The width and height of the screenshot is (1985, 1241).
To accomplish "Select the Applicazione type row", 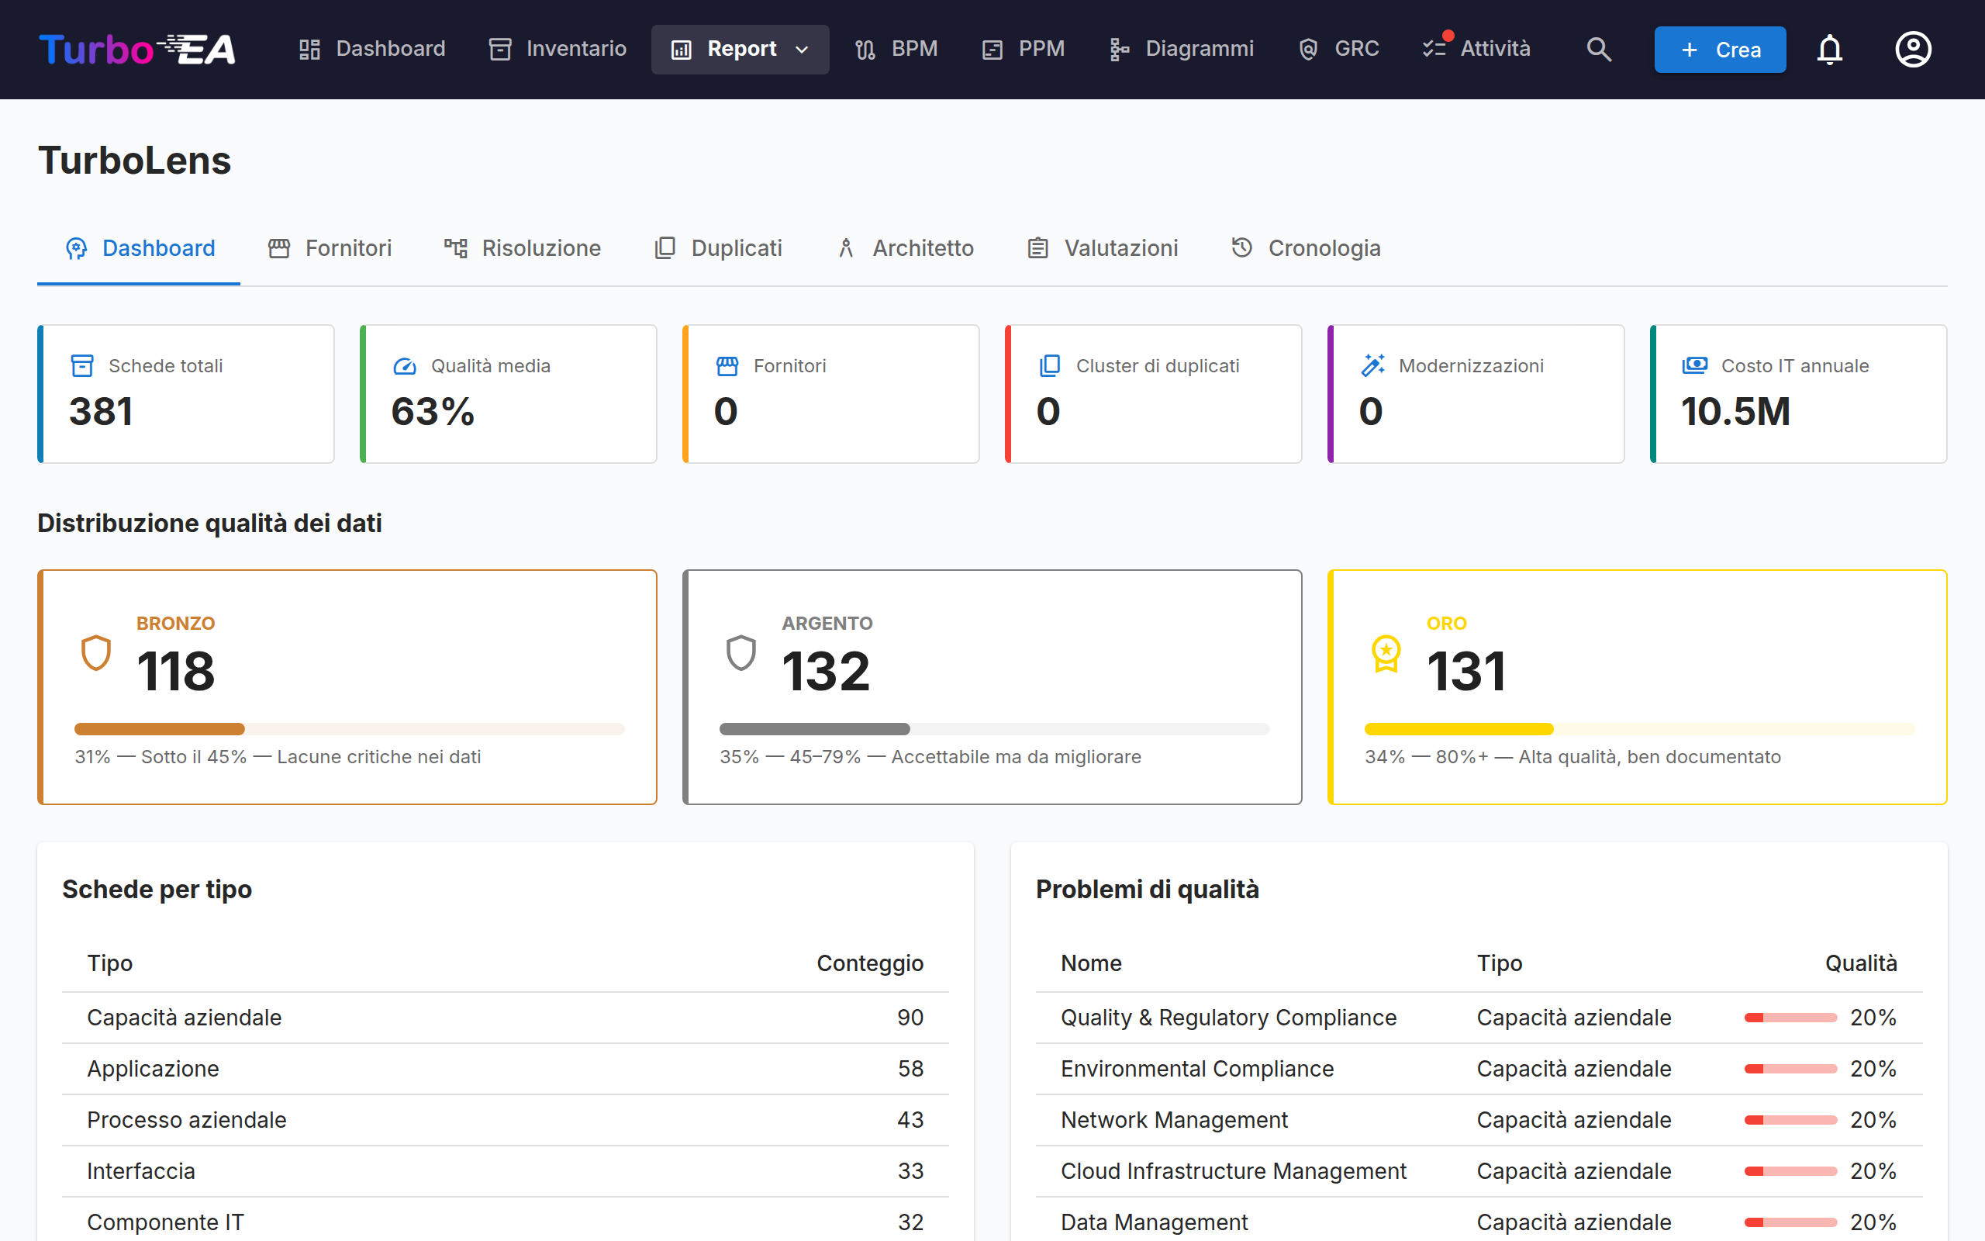I will [506, 1069].
